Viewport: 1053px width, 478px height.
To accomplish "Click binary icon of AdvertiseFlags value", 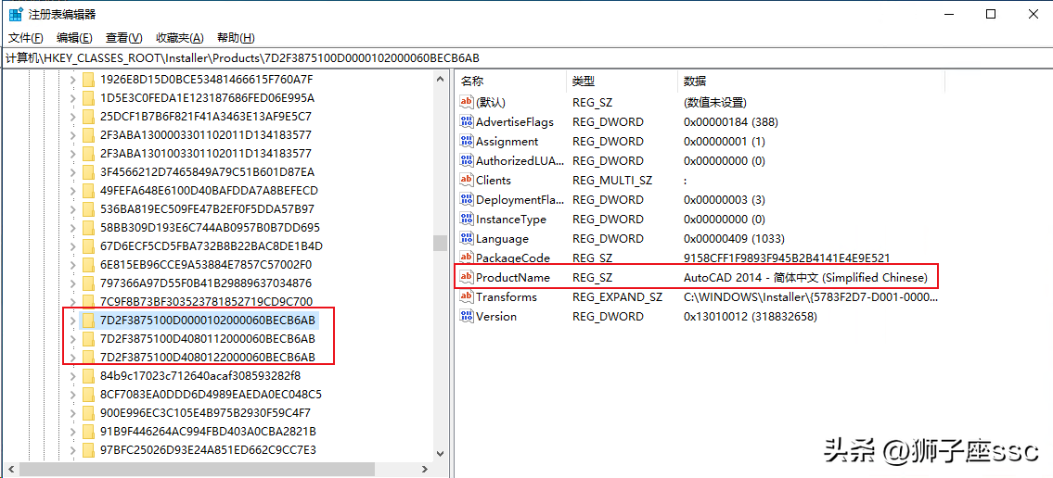I will [x=467, y=121].
